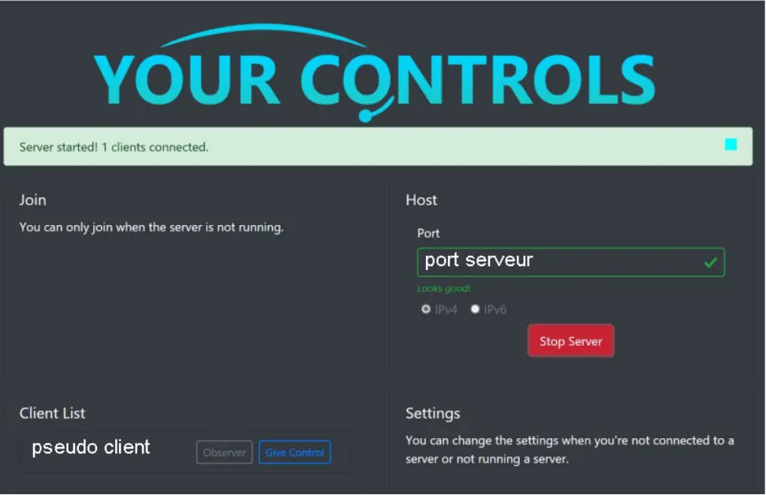Click the 'Looks good!' validation text
Screen dimensions: 766x495
coord(443,289)
